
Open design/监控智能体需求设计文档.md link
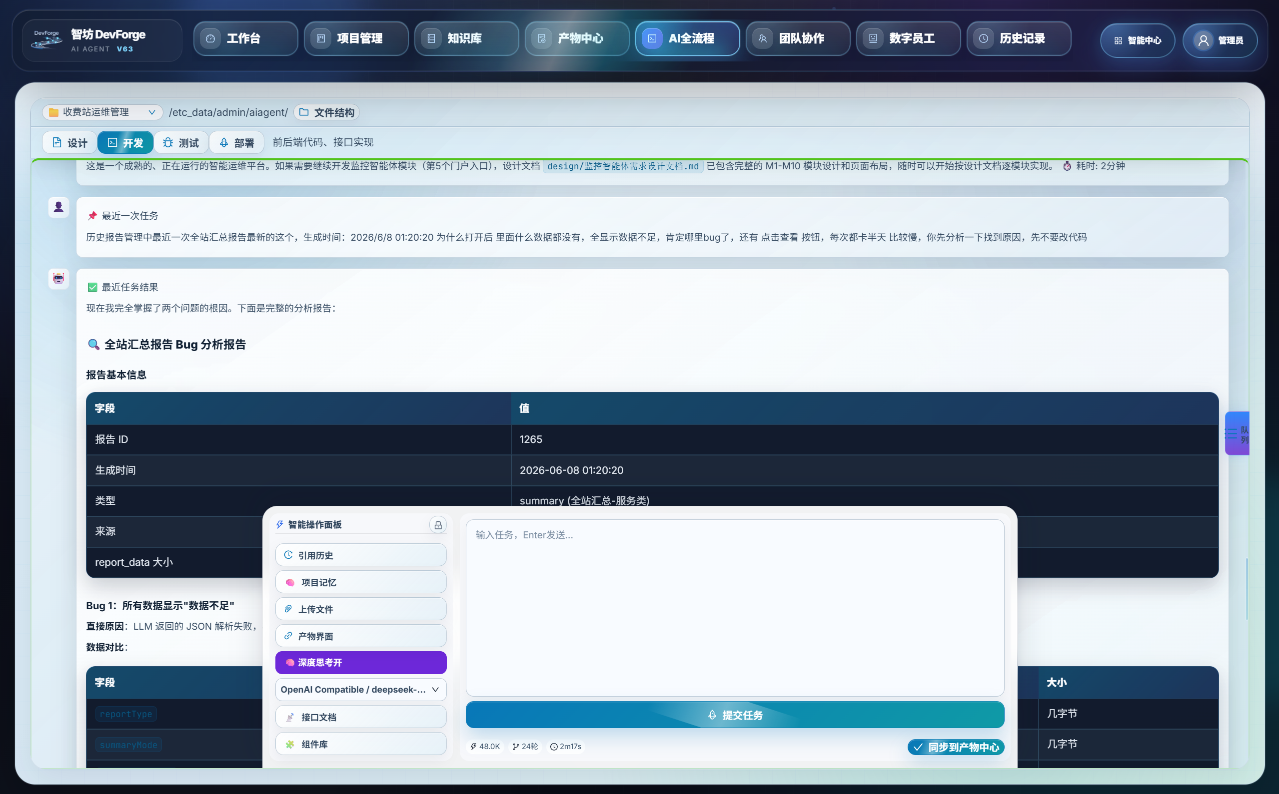coord(623,166)
